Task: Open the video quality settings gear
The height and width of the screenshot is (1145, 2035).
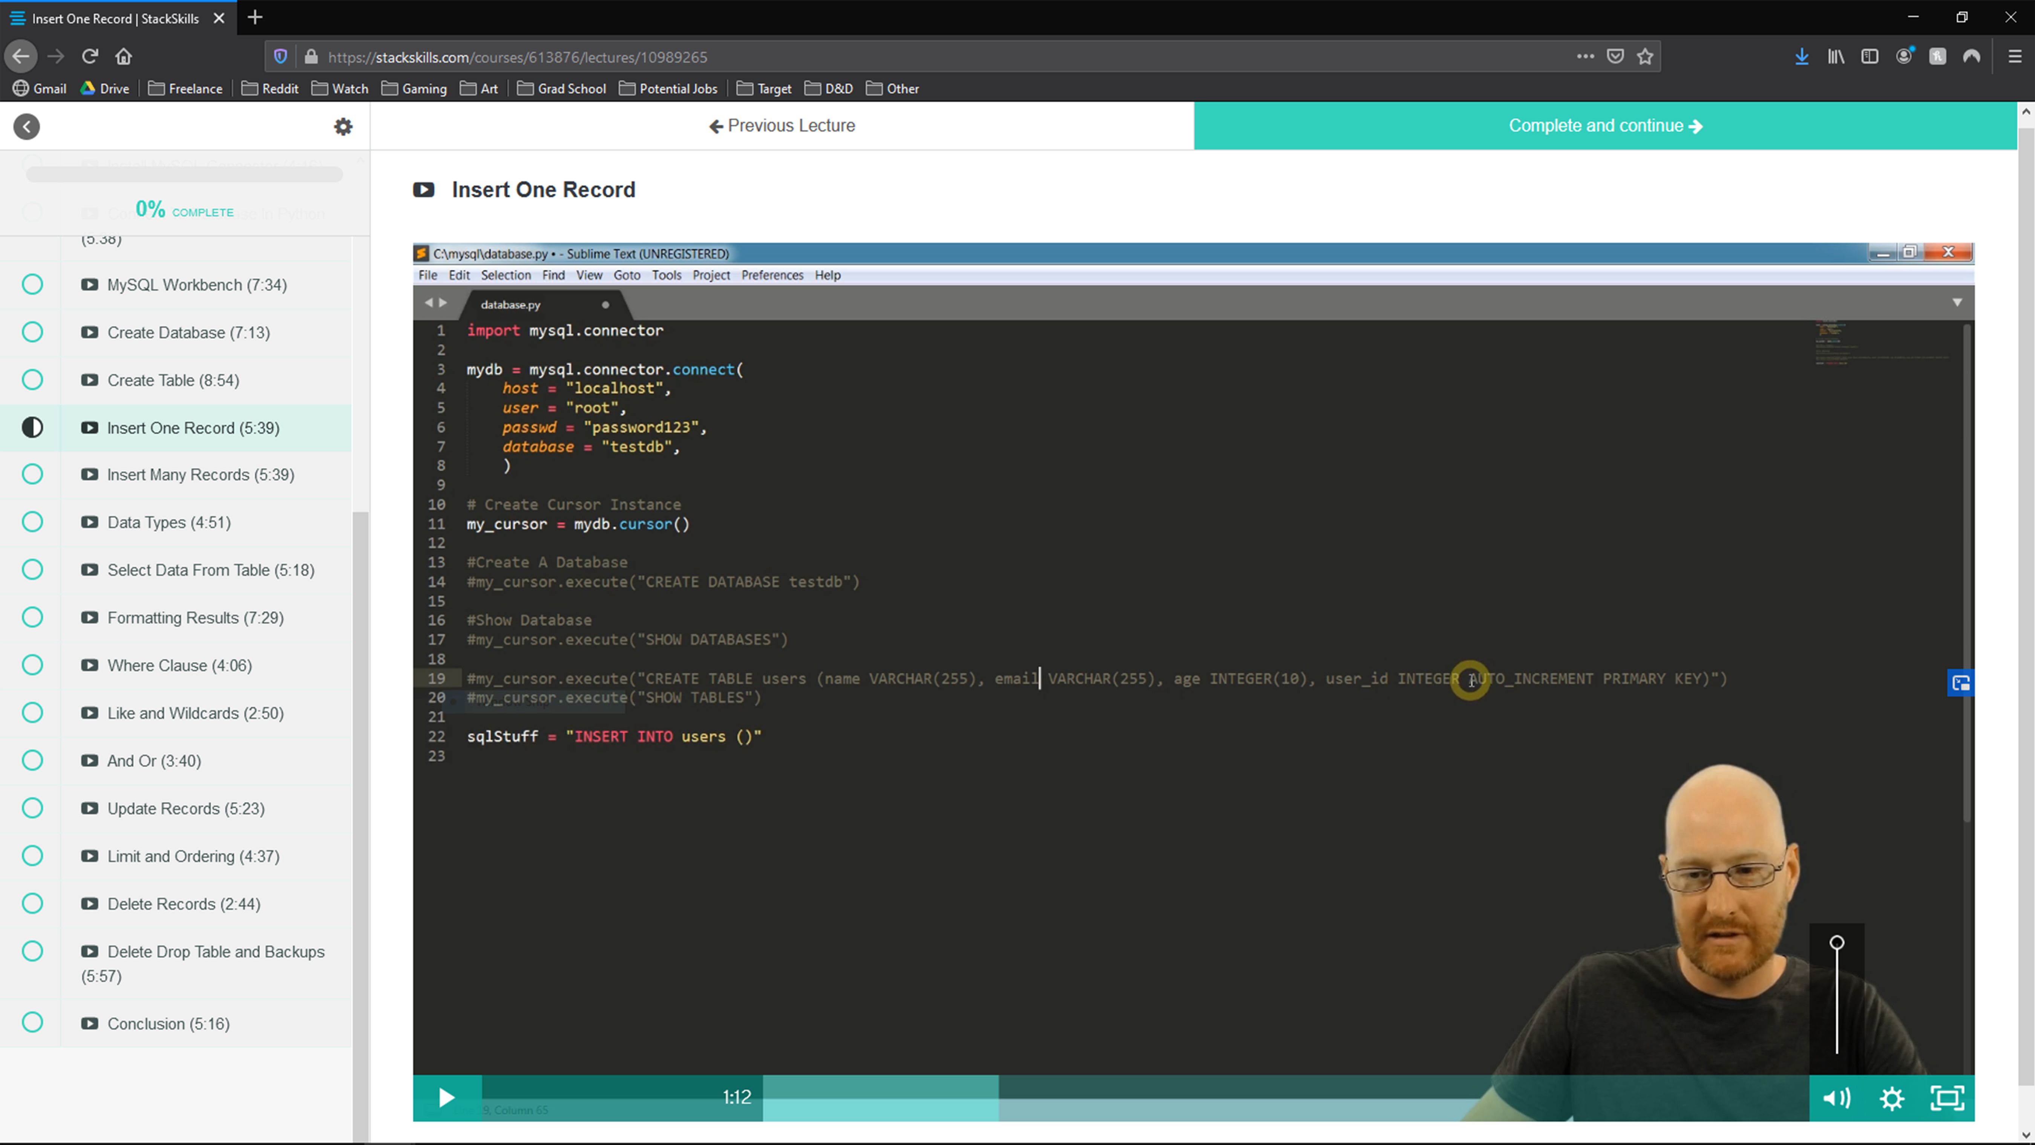Action: 1893,1098
